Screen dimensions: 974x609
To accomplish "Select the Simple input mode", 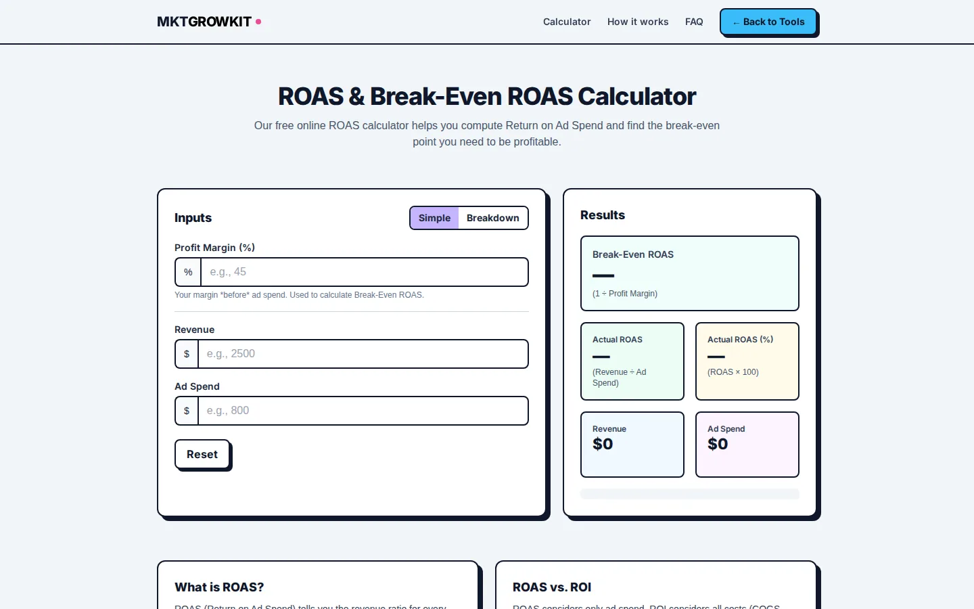I will coord(434,218).
